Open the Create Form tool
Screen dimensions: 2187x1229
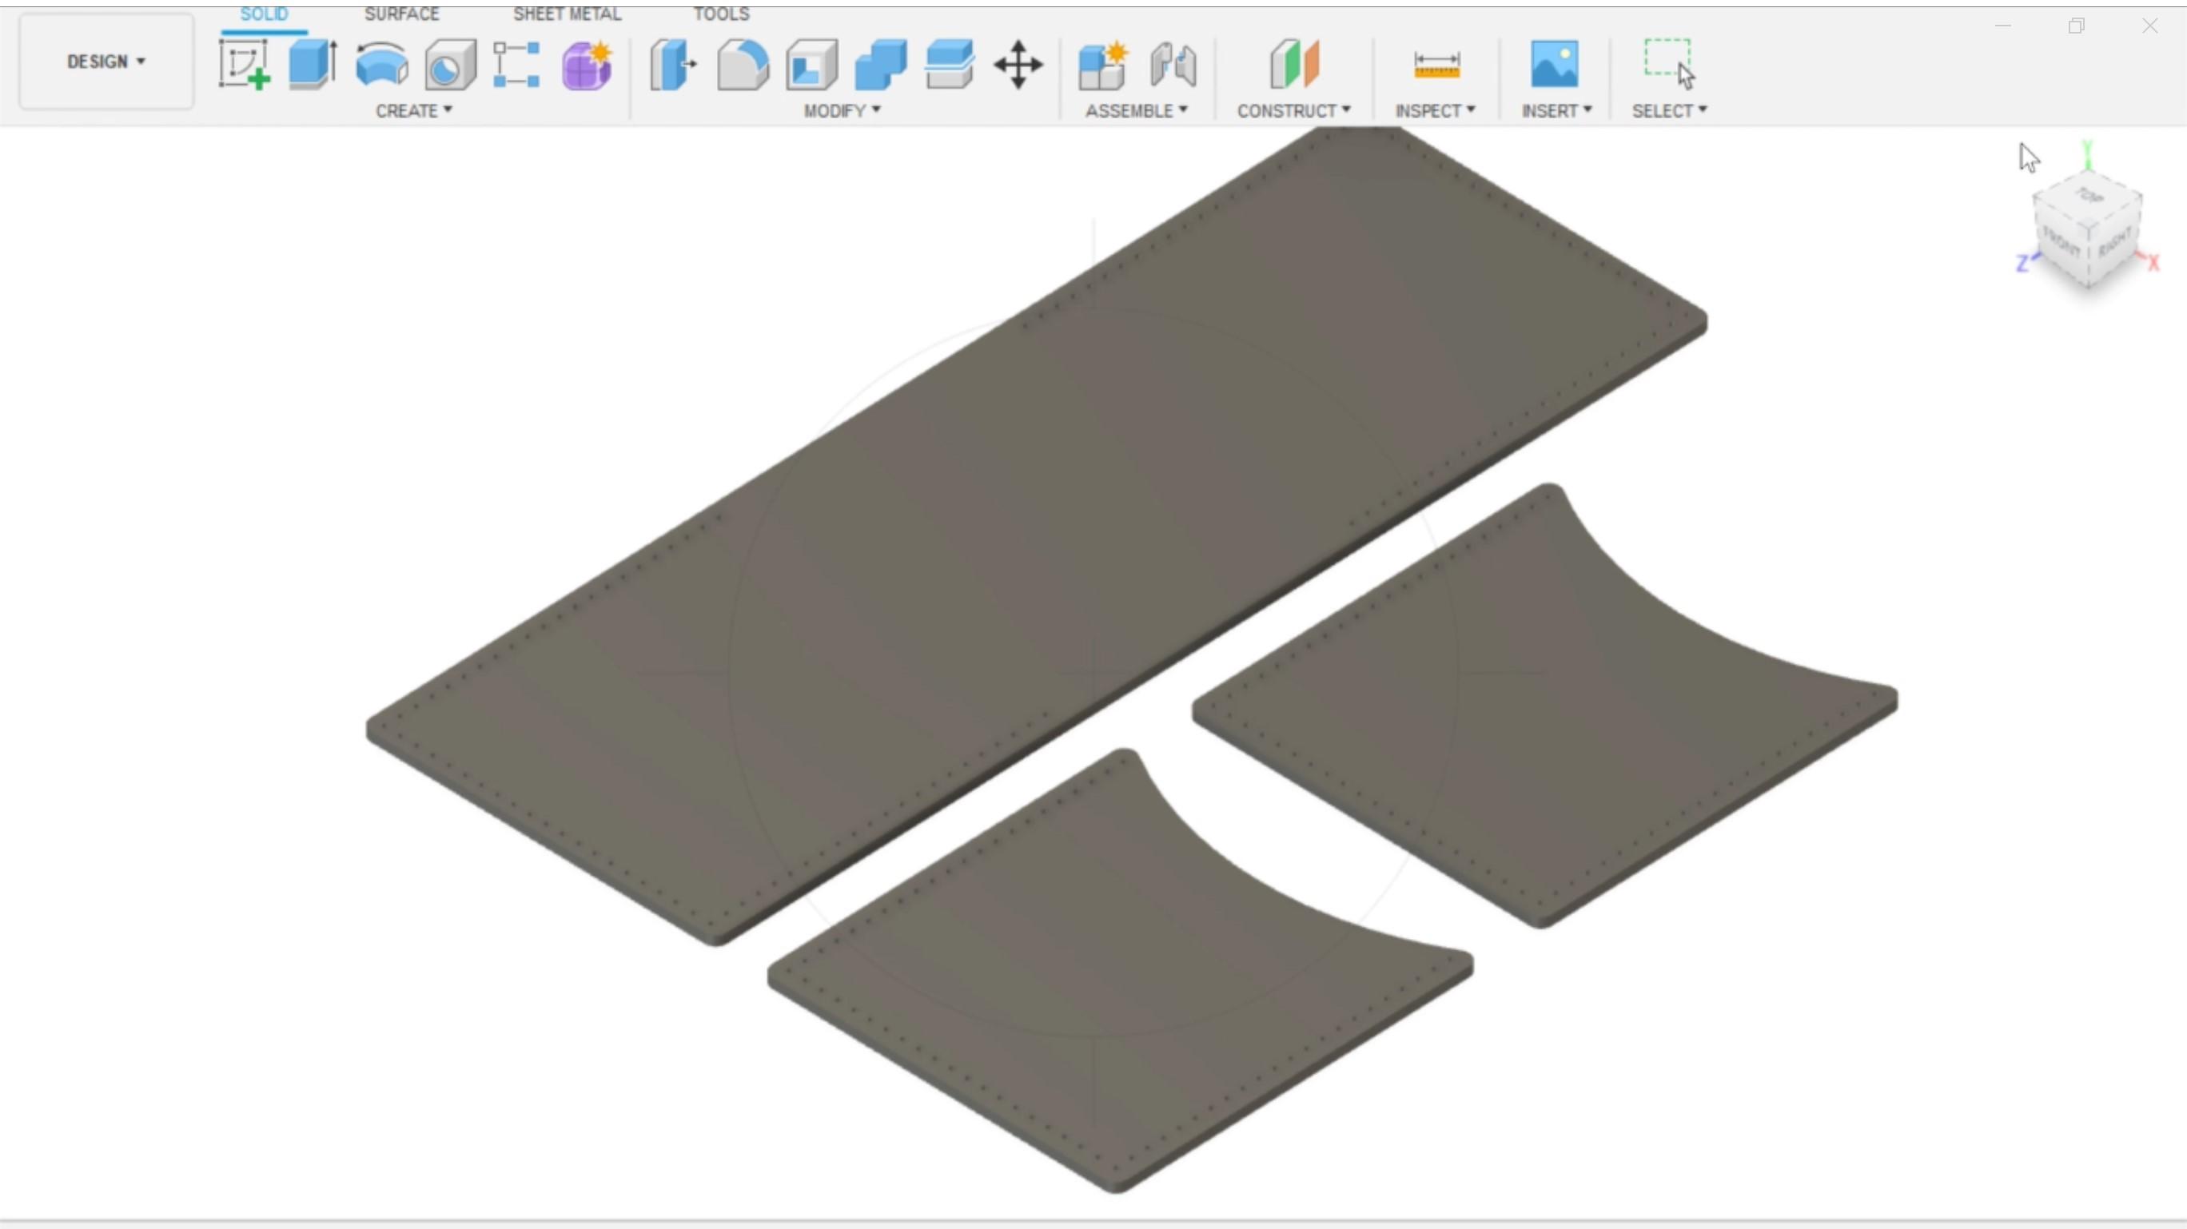click(586, 65)
